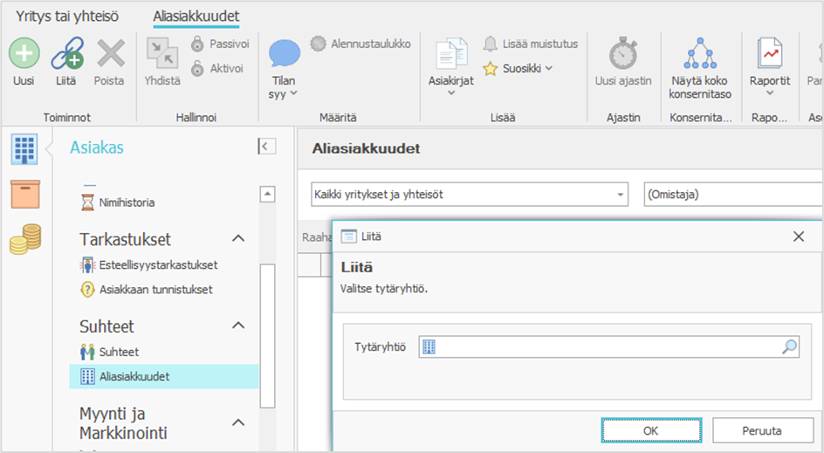Collapse the Suhteet section chevron
This screenshot has width=824, height=453.
click(x=237, y=326)
